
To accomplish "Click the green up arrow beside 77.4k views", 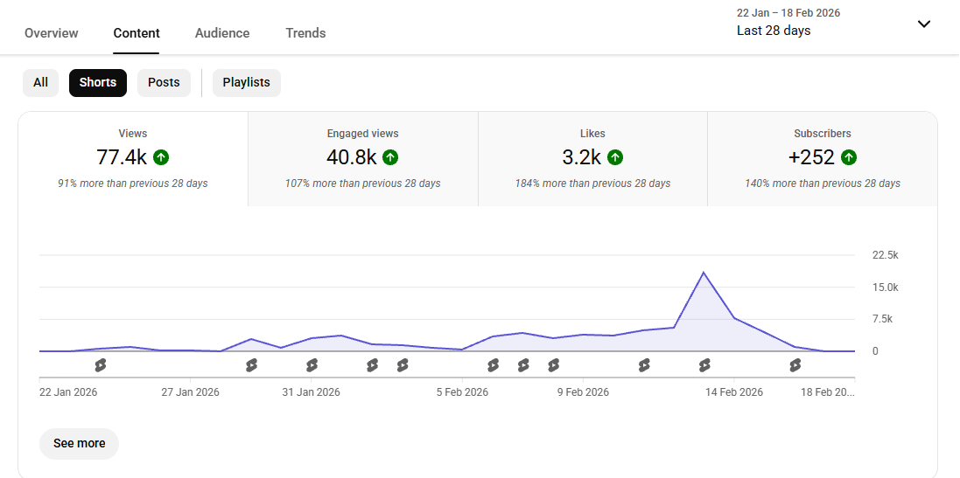I will tap(161, 157).
